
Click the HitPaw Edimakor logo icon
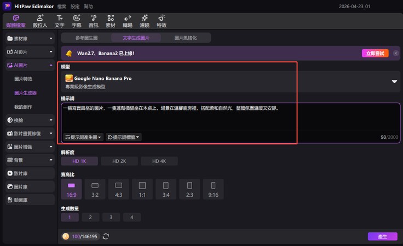[7, 6]
